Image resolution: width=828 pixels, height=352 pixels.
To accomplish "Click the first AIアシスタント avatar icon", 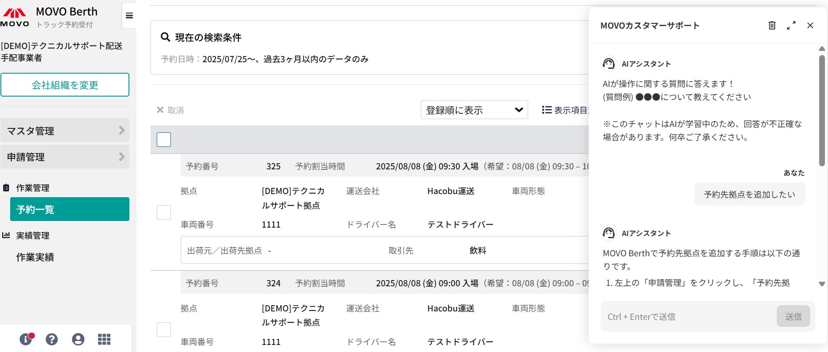I will pyautogui.click(x=609, y=64).
